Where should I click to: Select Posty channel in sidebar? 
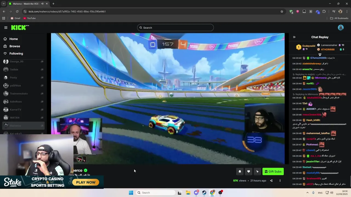click(23, 78)
